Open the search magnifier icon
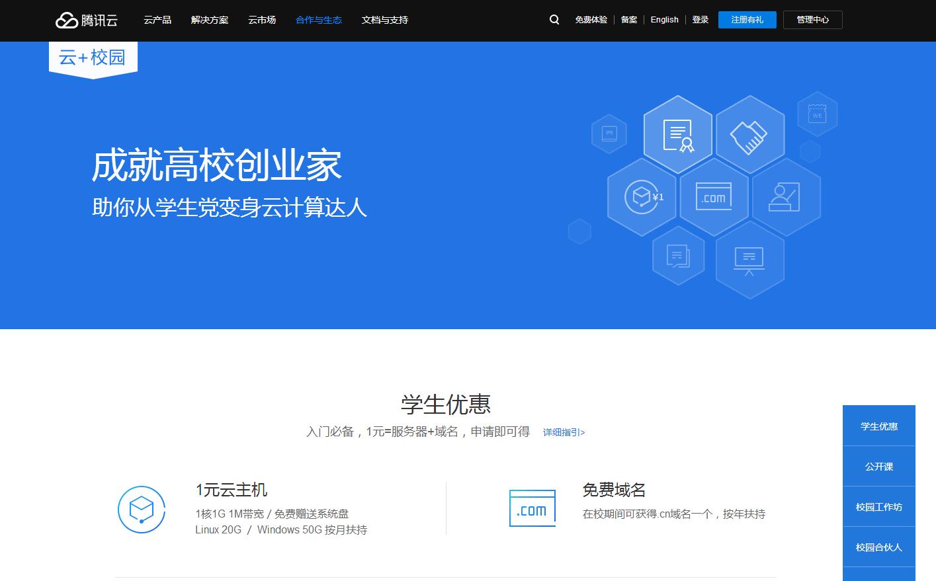The image size is (936, 581). (x=554, y=20)
